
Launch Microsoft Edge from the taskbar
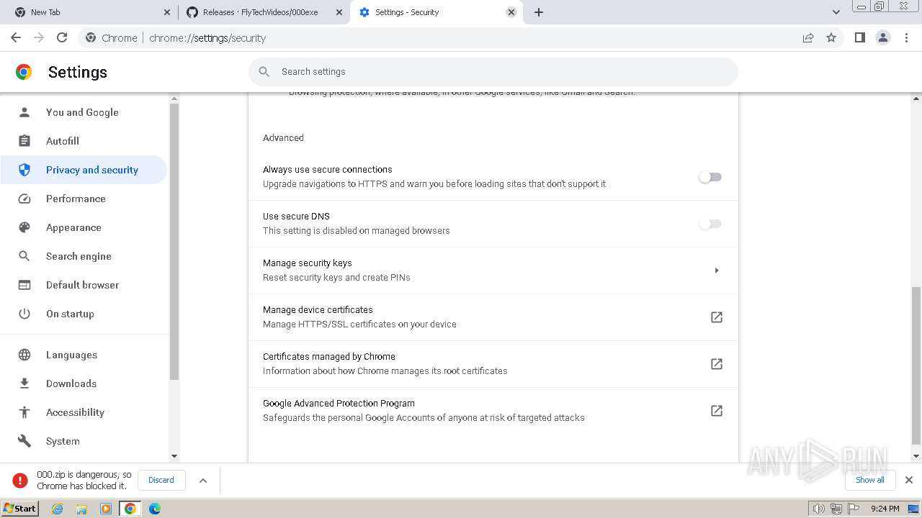click(x=154, y=509)
